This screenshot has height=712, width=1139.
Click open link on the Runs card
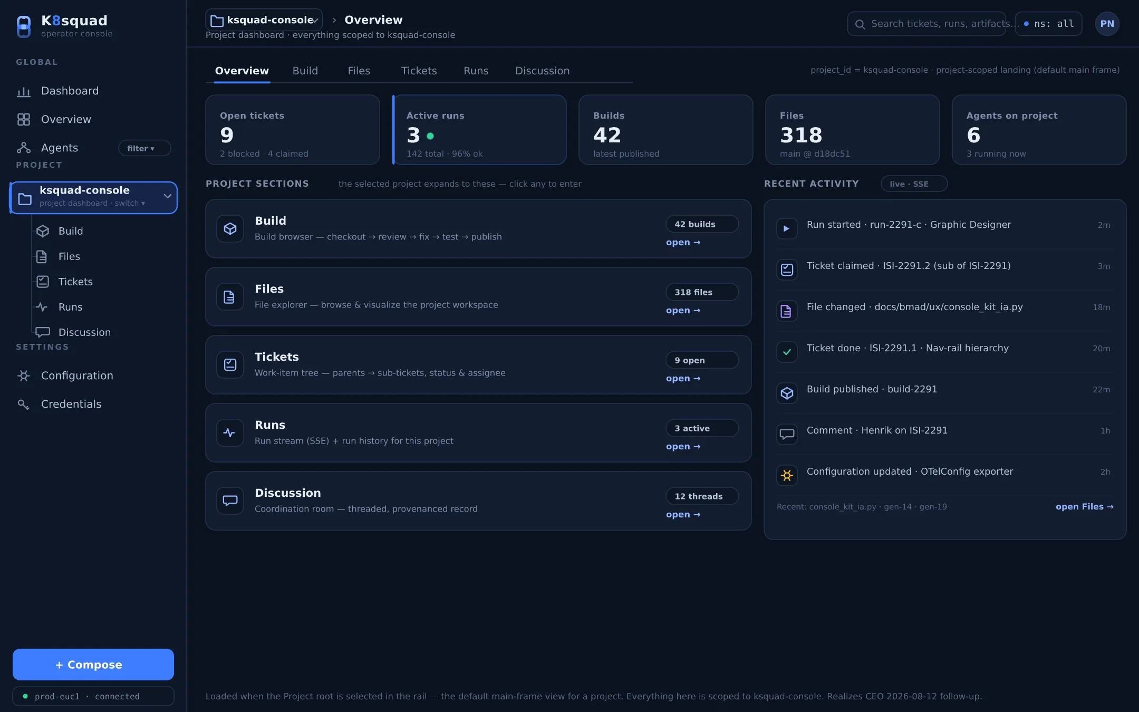pos(683,447)
